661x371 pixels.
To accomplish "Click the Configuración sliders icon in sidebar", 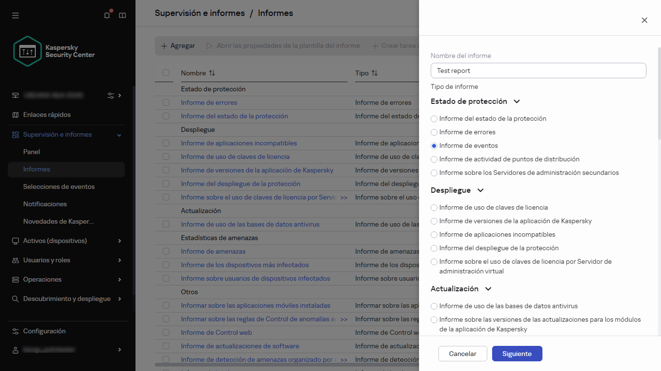I will [15, 331].
